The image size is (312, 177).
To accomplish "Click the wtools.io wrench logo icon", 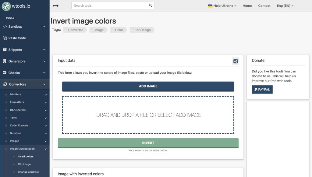I will (6, 6).
